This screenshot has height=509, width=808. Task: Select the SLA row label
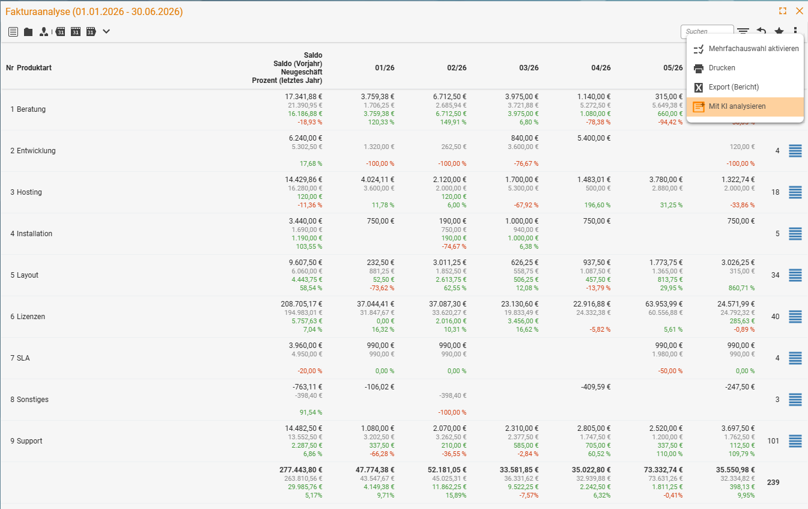(x=23, y=358)
